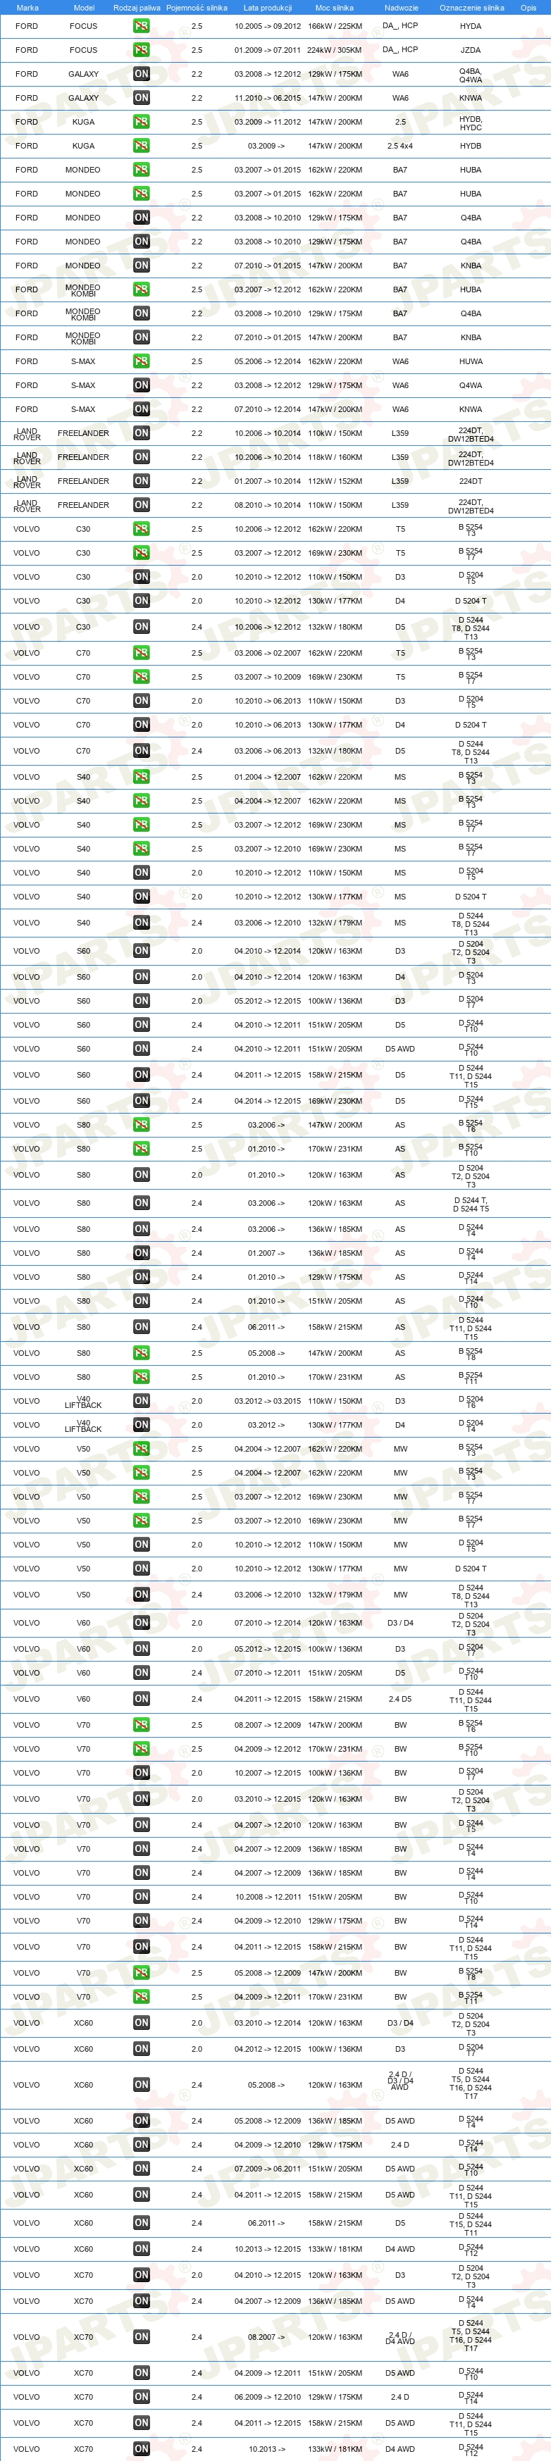Click ON icon in V40 Liftback D3 row
Image resolution: width=551 pixels, height=2461 pixels.
tap(142, 1400)
